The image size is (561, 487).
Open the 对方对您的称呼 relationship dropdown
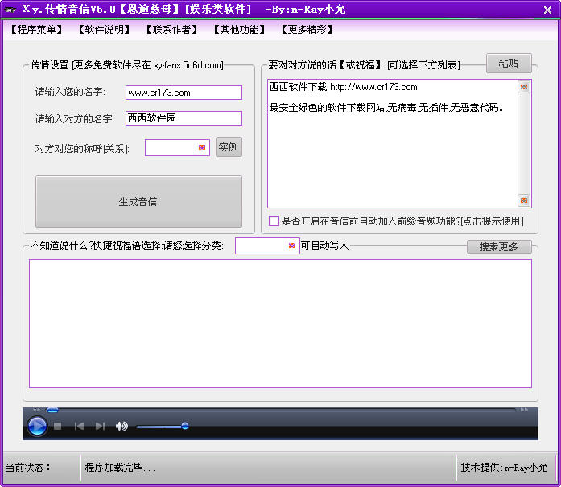202,147
